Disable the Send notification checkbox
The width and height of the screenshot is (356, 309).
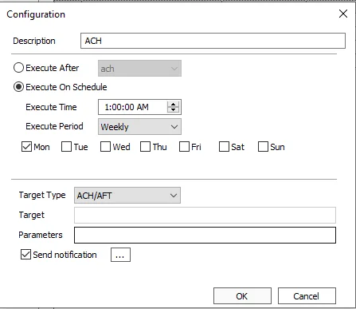[25, 255]
